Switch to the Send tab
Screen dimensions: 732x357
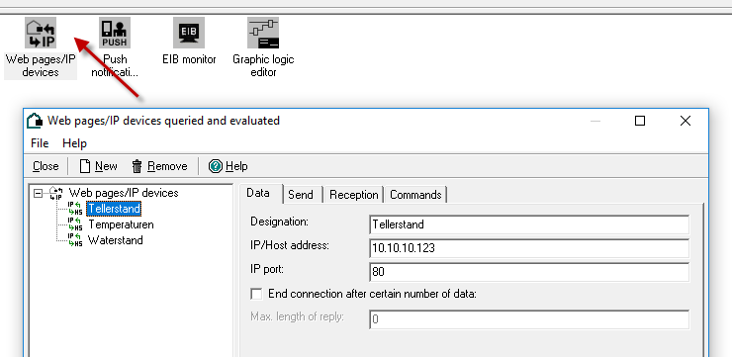point(300,195)
